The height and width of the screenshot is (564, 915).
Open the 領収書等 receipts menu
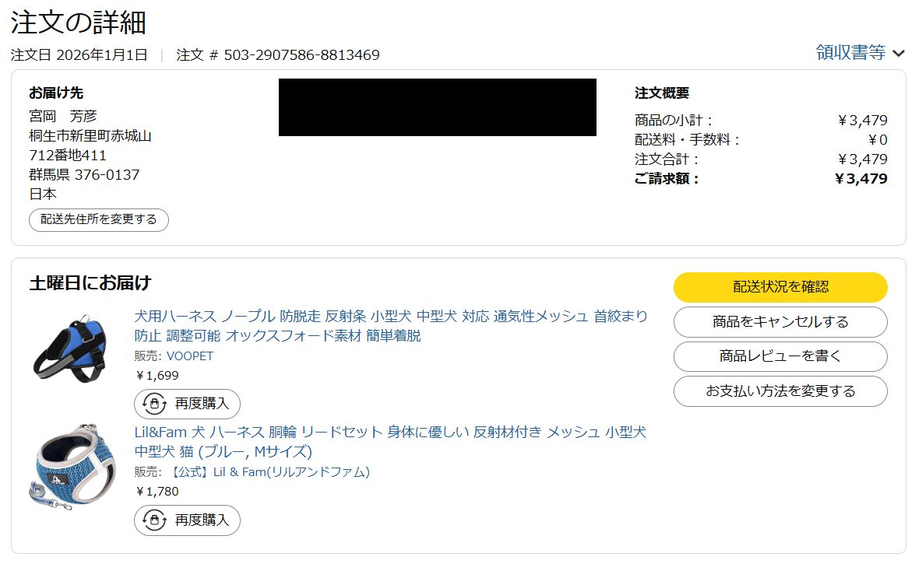850,53
